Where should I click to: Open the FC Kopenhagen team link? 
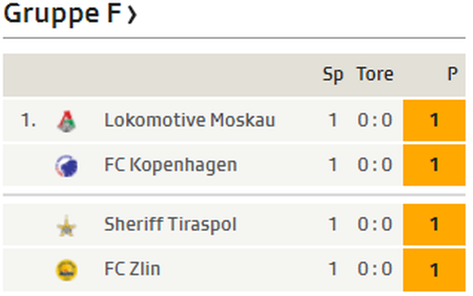click(x=171, y=166)
